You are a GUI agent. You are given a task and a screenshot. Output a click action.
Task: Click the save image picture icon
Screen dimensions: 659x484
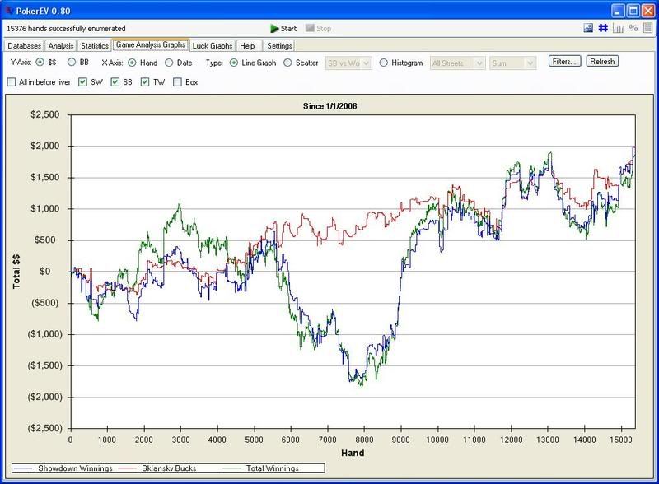[588, 28]
